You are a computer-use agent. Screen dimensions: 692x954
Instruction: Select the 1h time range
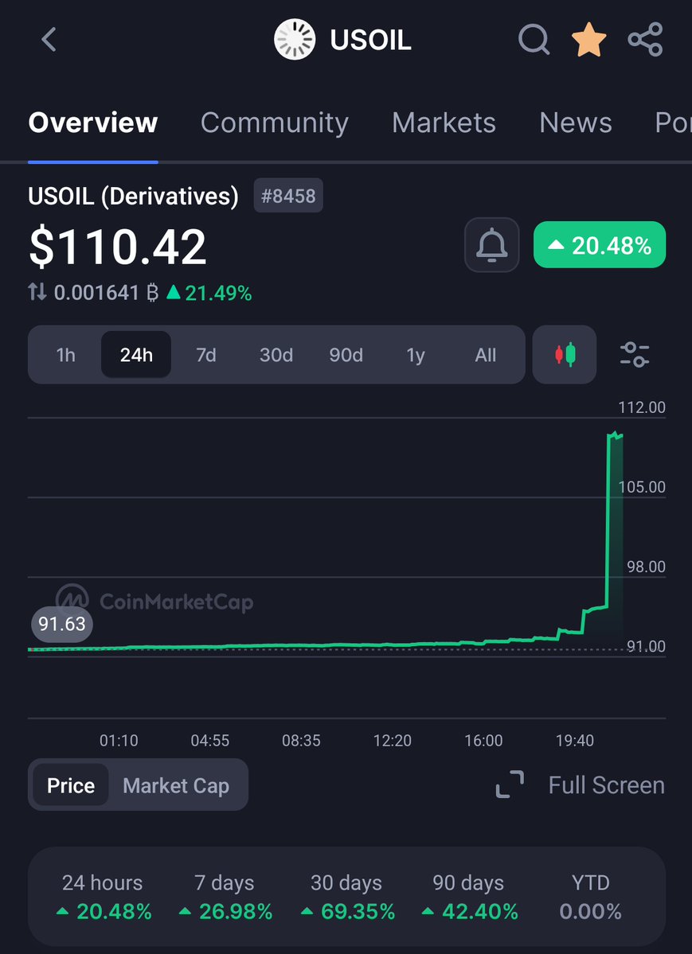(65, 355)
